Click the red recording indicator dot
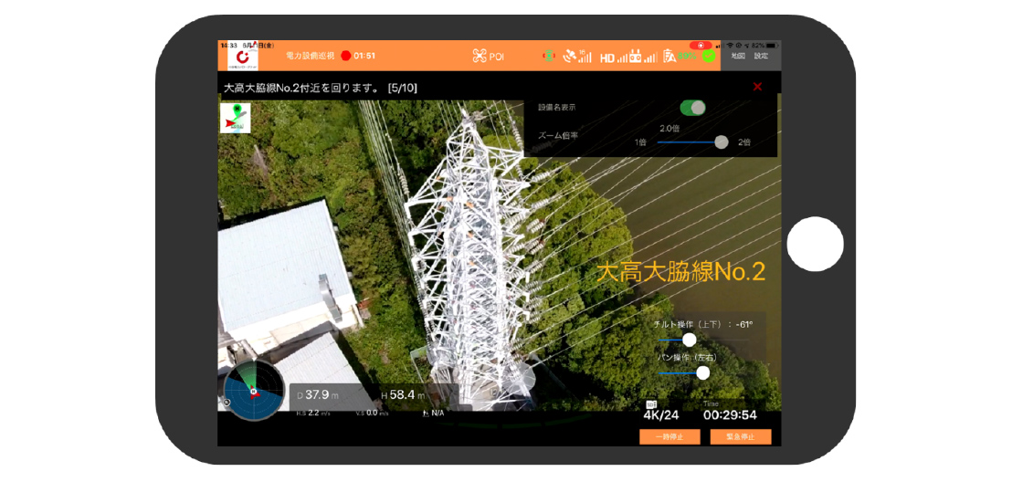 345,56
